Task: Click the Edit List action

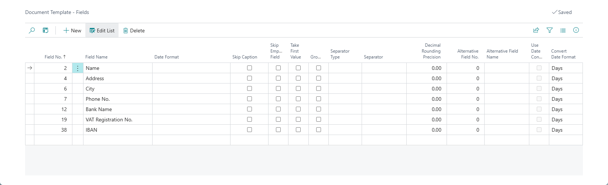Action: 102,31
